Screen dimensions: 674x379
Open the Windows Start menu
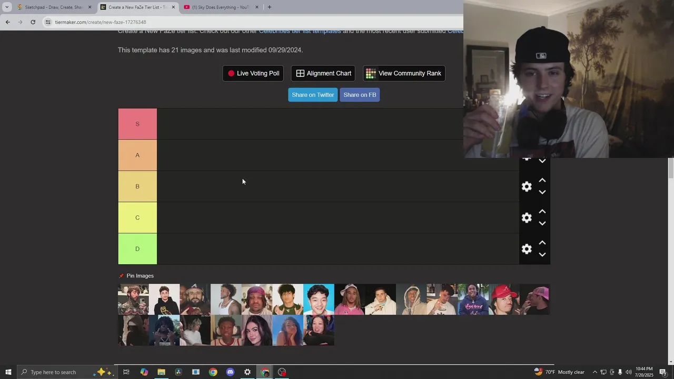[8, 372]
